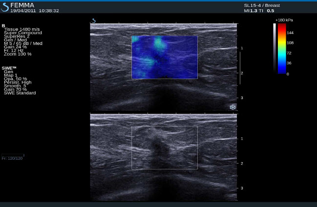Click the rainbow elasticity color scale bar
This screenshot has height=207, width=317.
tap(282, 48)
